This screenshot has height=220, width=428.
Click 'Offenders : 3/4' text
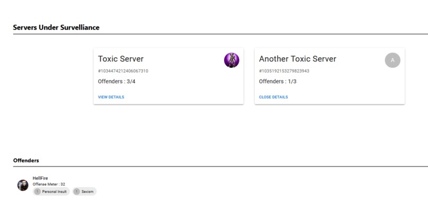pyautogui.click(x=116, y=81)
